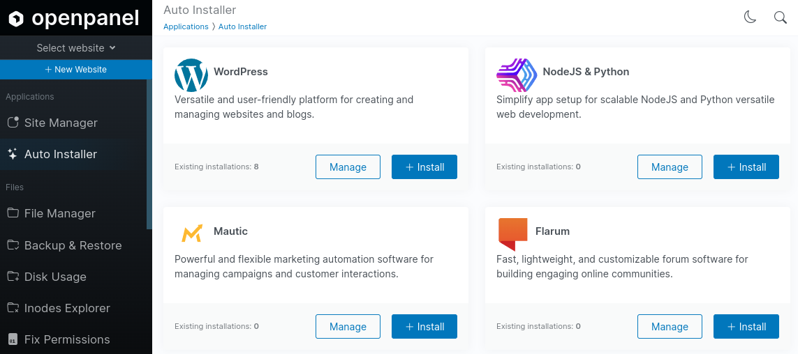This screenshot has width=798, height=354.
Task: Click the Disk Usage folder icon
Action: point(13,276)
